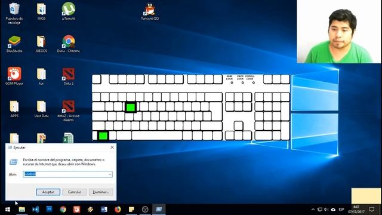This screenshot has height=215, width=382.
Task: Click the yellow sticky note on desktop
Action: (366, 196)
